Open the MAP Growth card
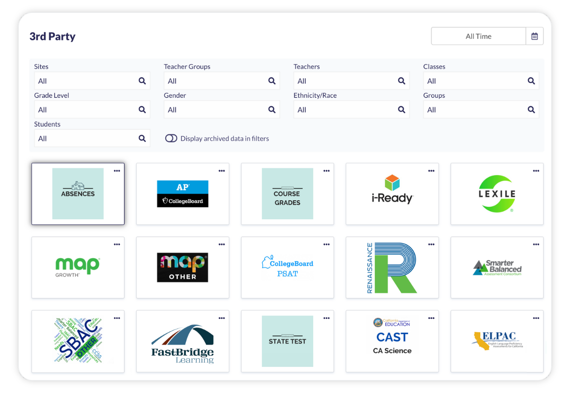570x393 pixels. point(78,267)
